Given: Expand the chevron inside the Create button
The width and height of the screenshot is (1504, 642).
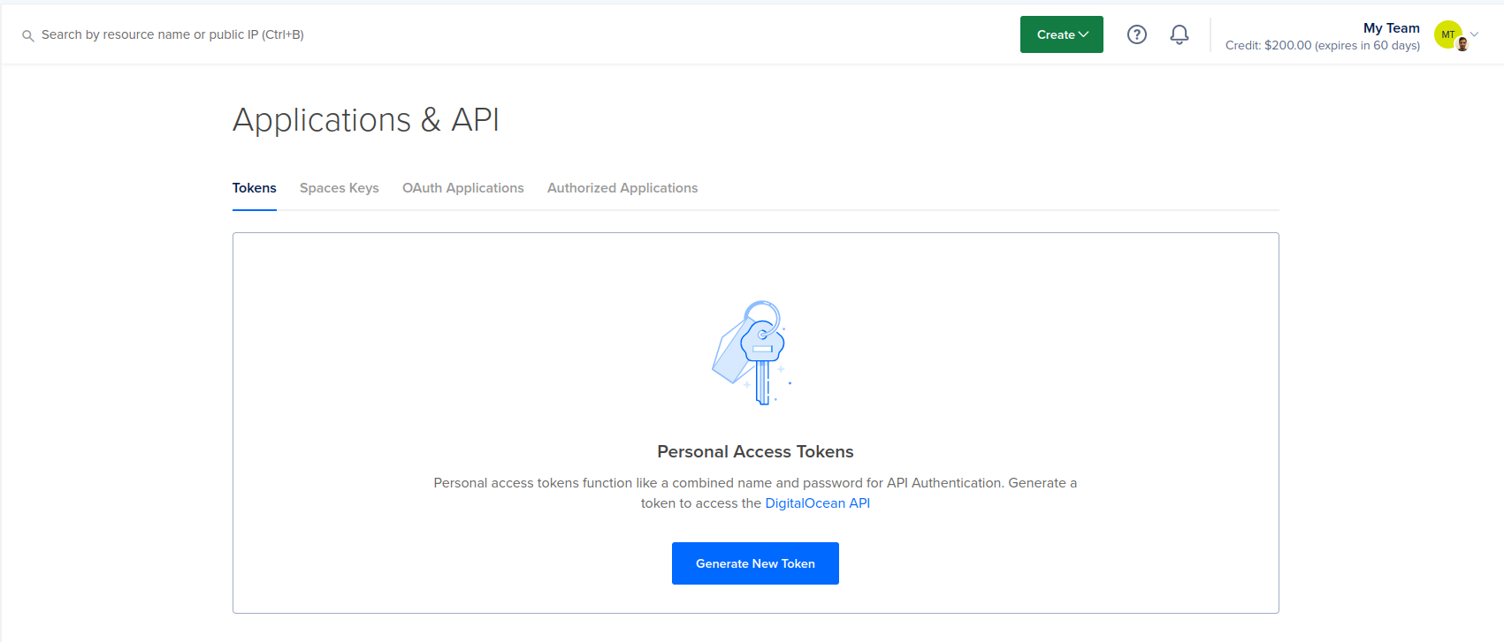Looking at the screenshot, I should (1084, 34).
